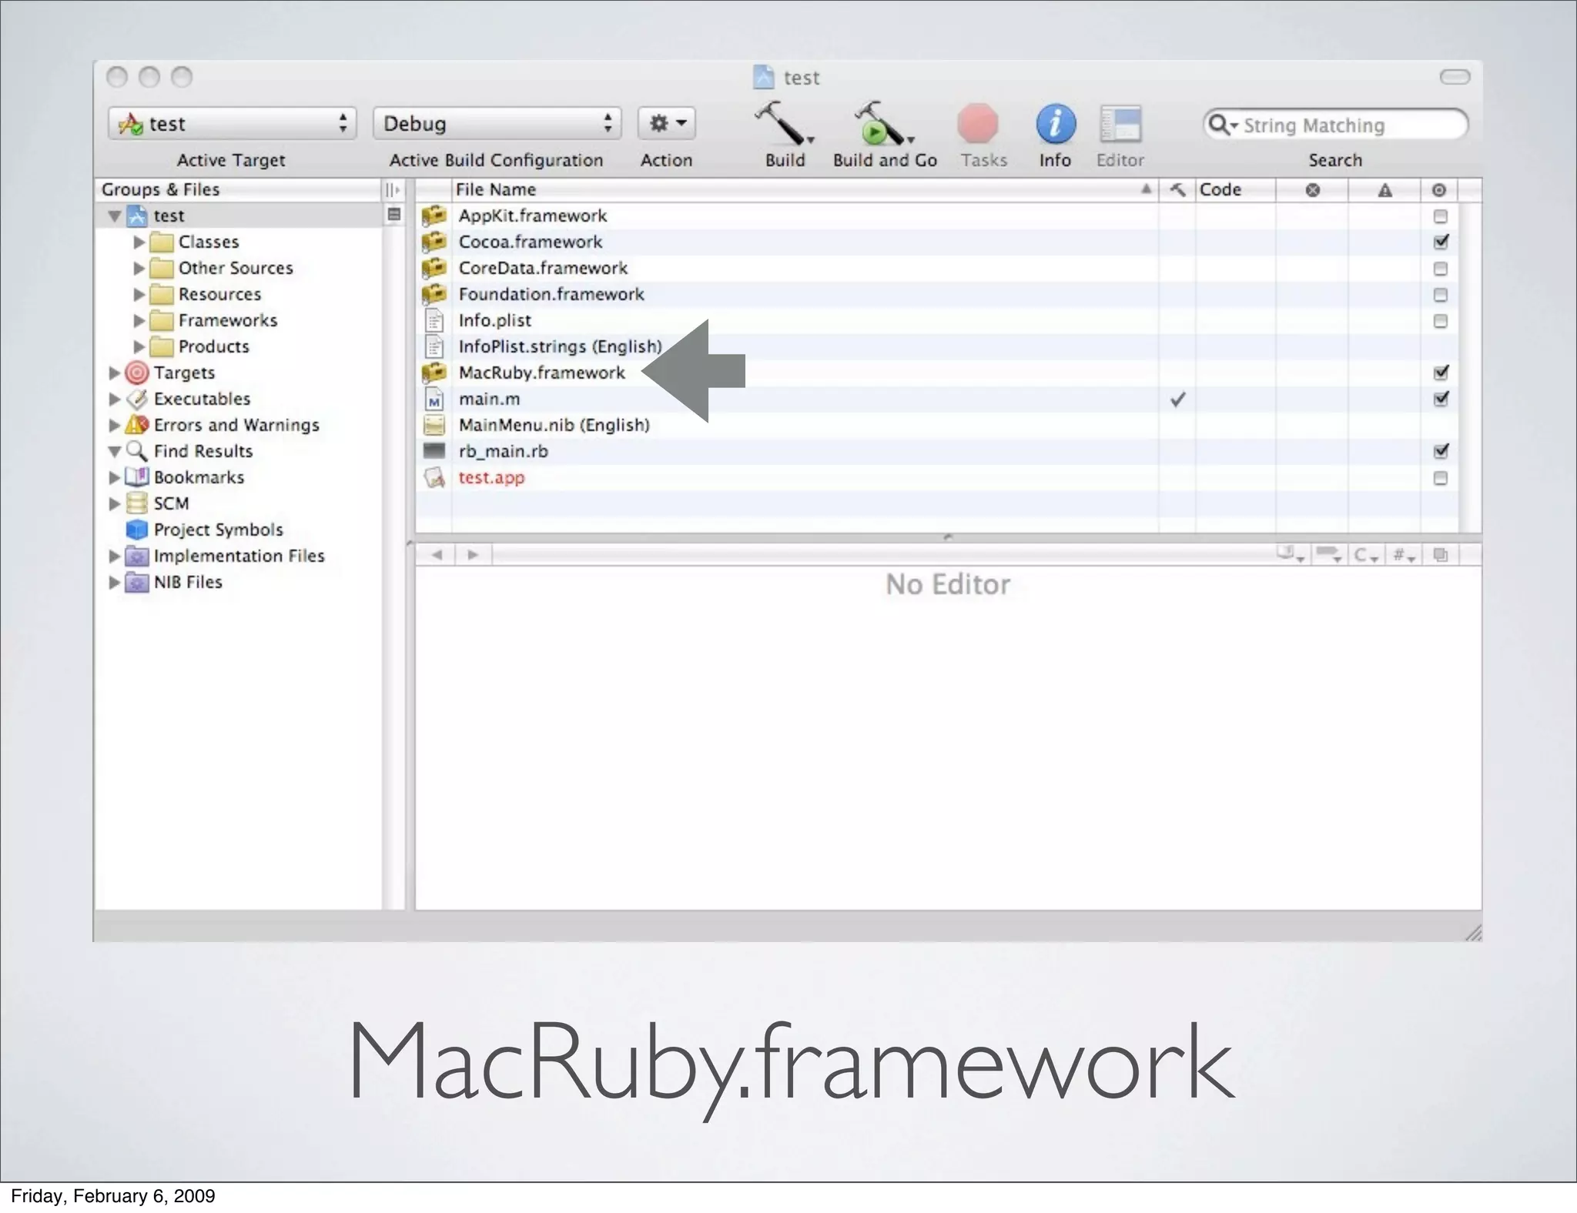Image resolution: width=1577 pixels, height=1213 pixels.
Task: Toggle the test.app target checkbox
Action: coord(1440,478)
